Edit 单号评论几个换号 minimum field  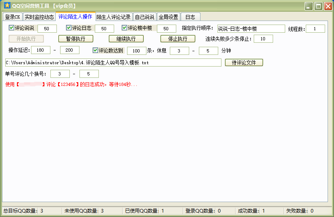(60, 74)
